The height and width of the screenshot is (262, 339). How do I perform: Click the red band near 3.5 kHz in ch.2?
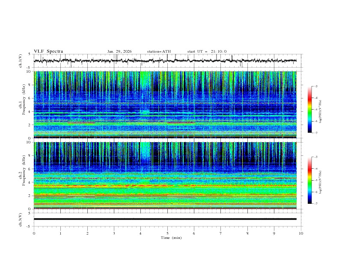[x=165, y=185]
